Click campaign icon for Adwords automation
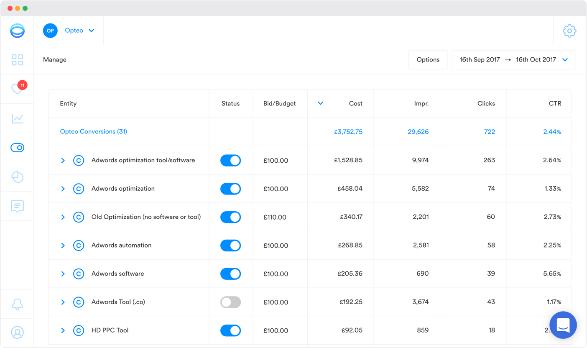The height and width of the screenshot is (348, 587). [79, 246]
